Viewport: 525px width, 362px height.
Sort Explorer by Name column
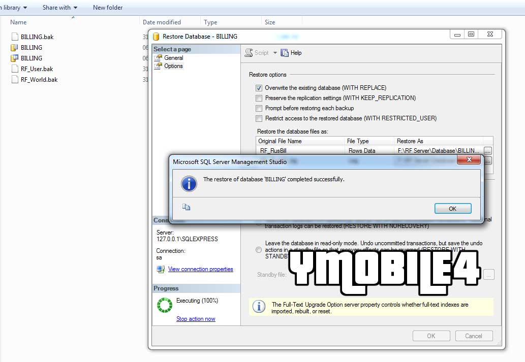coord(18,22)
